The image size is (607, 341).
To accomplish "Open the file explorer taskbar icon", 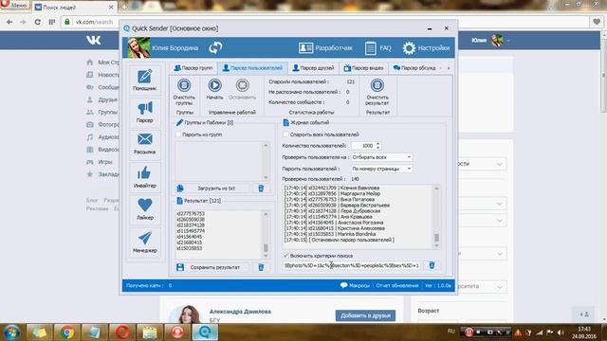I will click(150, 332).
